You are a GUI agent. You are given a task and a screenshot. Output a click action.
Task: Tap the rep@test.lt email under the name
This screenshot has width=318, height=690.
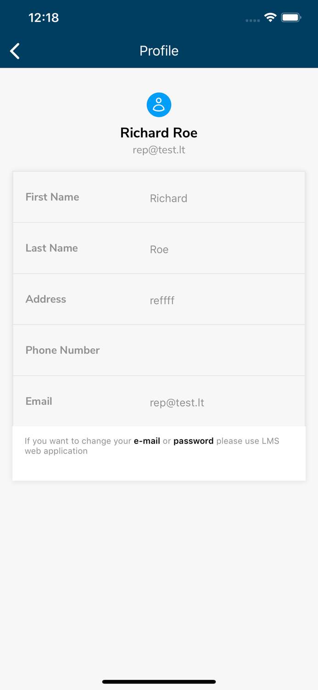pos(159,150)
